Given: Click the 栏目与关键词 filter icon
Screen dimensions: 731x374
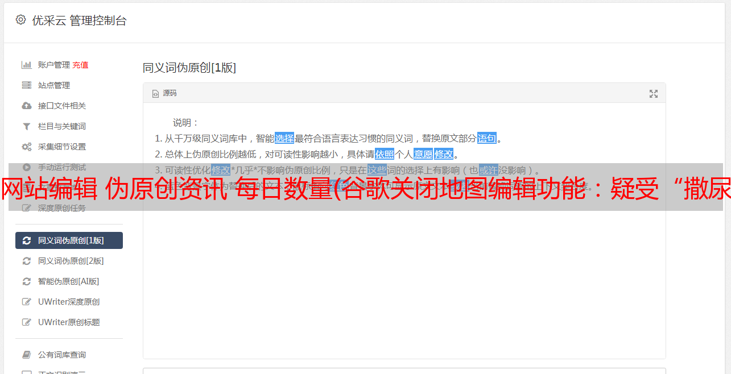Looking at the screenshot, I should pos(26,126).
